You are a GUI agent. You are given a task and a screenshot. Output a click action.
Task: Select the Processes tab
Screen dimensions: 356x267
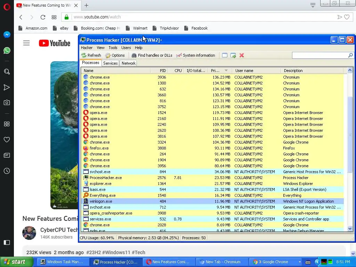click(91, 63)
